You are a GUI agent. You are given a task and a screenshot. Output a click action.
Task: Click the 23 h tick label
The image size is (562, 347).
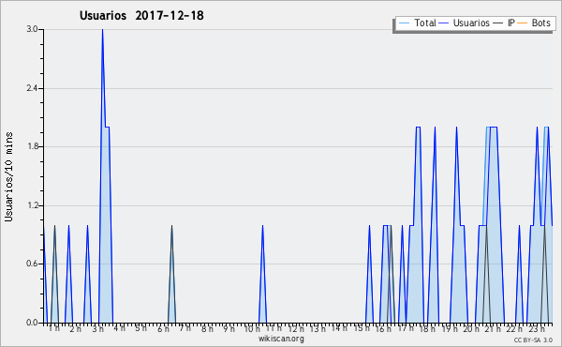[x=537, y=329]
